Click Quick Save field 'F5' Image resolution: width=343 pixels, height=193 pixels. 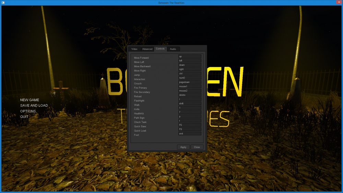190,125
